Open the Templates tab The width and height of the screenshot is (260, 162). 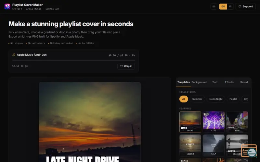point(183,82)
